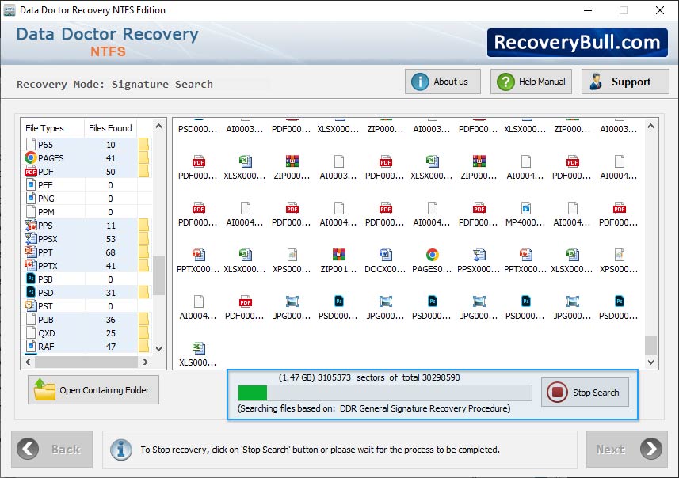The image size is (679, 478).
Task: Select the PSD Photoshop icon in list
Action: point(31,293)
